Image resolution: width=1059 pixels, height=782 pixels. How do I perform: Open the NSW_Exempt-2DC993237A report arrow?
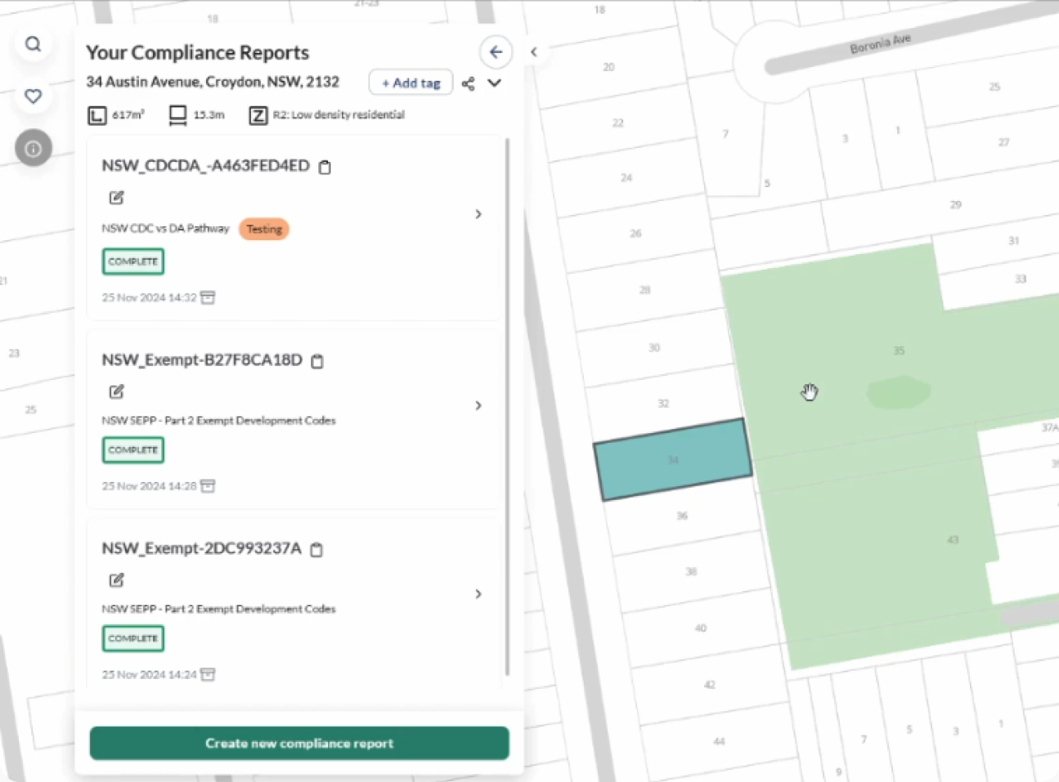tap(478, 594)
